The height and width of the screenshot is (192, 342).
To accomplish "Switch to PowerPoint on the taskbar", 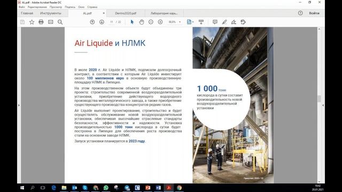I will (148, 188).
